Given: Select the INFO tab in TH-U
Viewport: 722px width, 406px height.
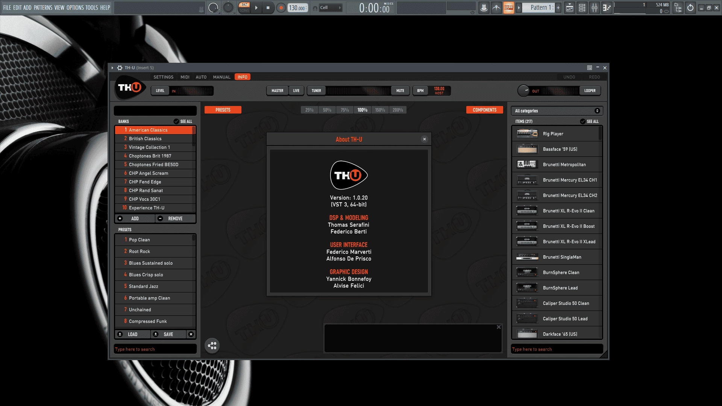Looking at the screenshot, I should tap(243, 77).
